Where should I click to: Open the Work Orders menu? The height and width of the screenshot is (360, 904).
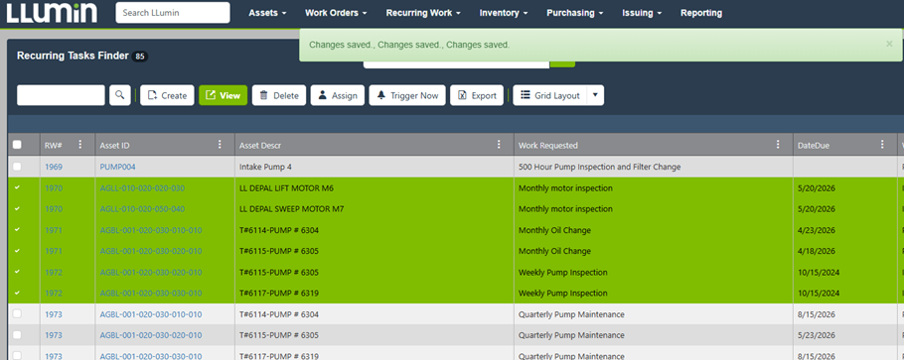click(x=336, y=13)
